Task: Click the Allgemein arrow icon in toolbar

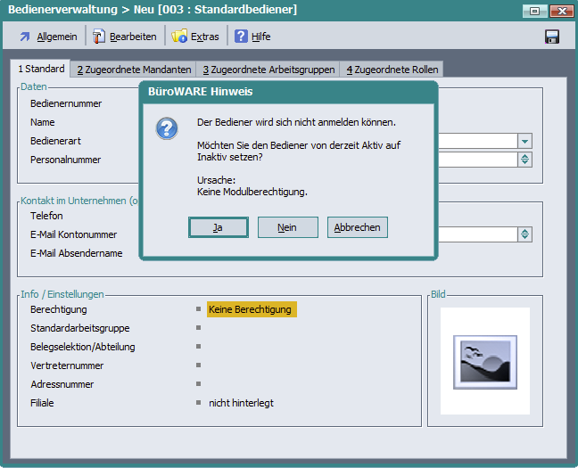Action: (x=25, y=37)
